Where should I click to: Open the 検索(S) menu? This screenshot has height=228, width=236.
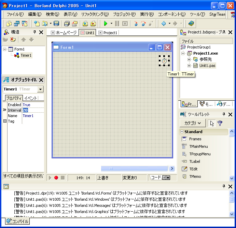(53, 14)
